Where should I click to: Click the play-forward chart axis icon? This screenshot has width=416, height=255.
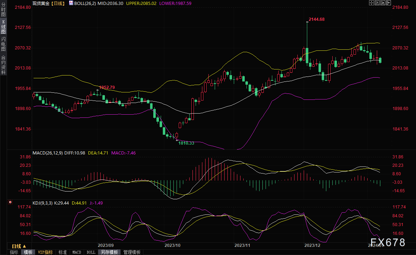(382, 3)
